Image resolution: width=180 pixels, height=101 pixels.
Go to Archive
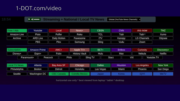click(x=17, y=38)
